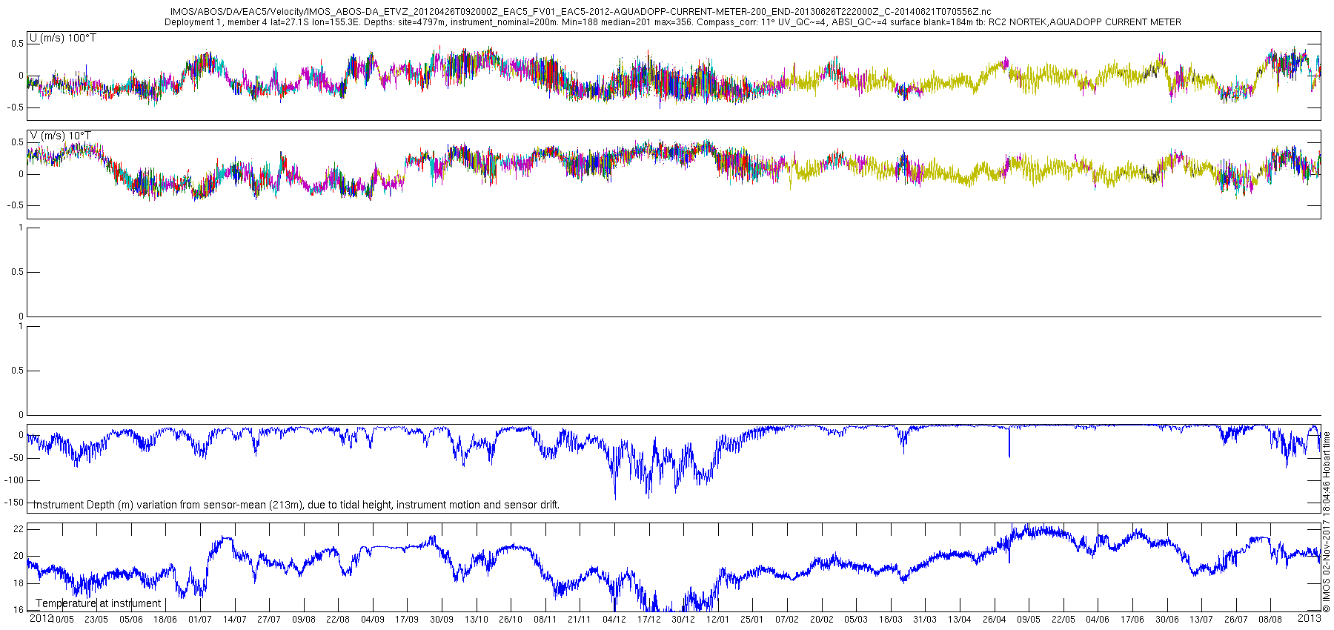
Task: Click the '22' temperature axis tick label
Action: coord(19,529)
